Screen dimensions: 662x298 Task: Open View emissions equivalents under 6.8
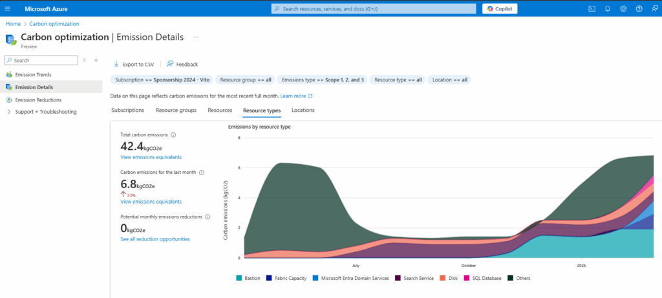tap(151, 202)
